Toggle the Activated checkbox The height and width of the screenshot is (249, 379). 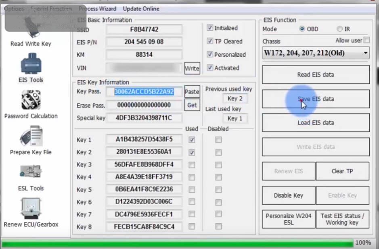pyautogui.click(x=210, y=68)
